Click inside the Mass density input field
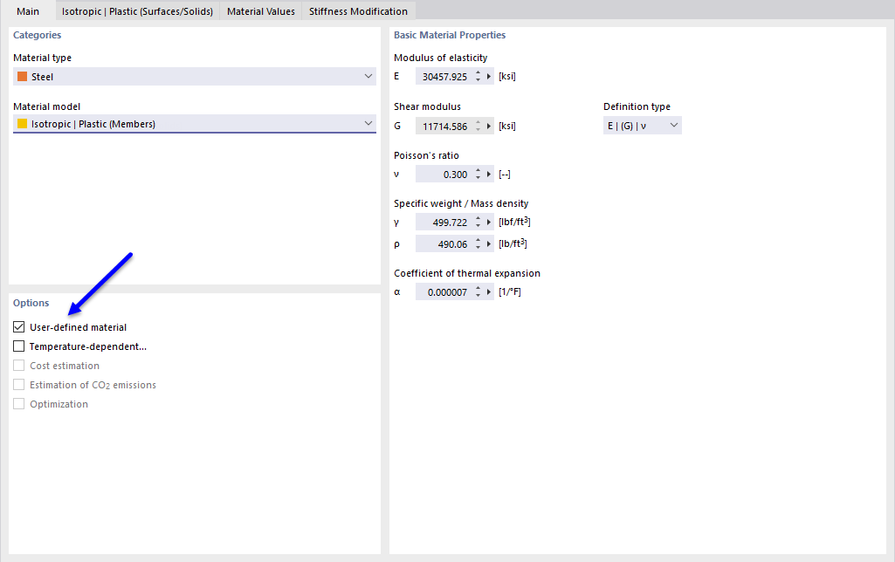This screenshot has height=562, width=895. tap(445, 243)
